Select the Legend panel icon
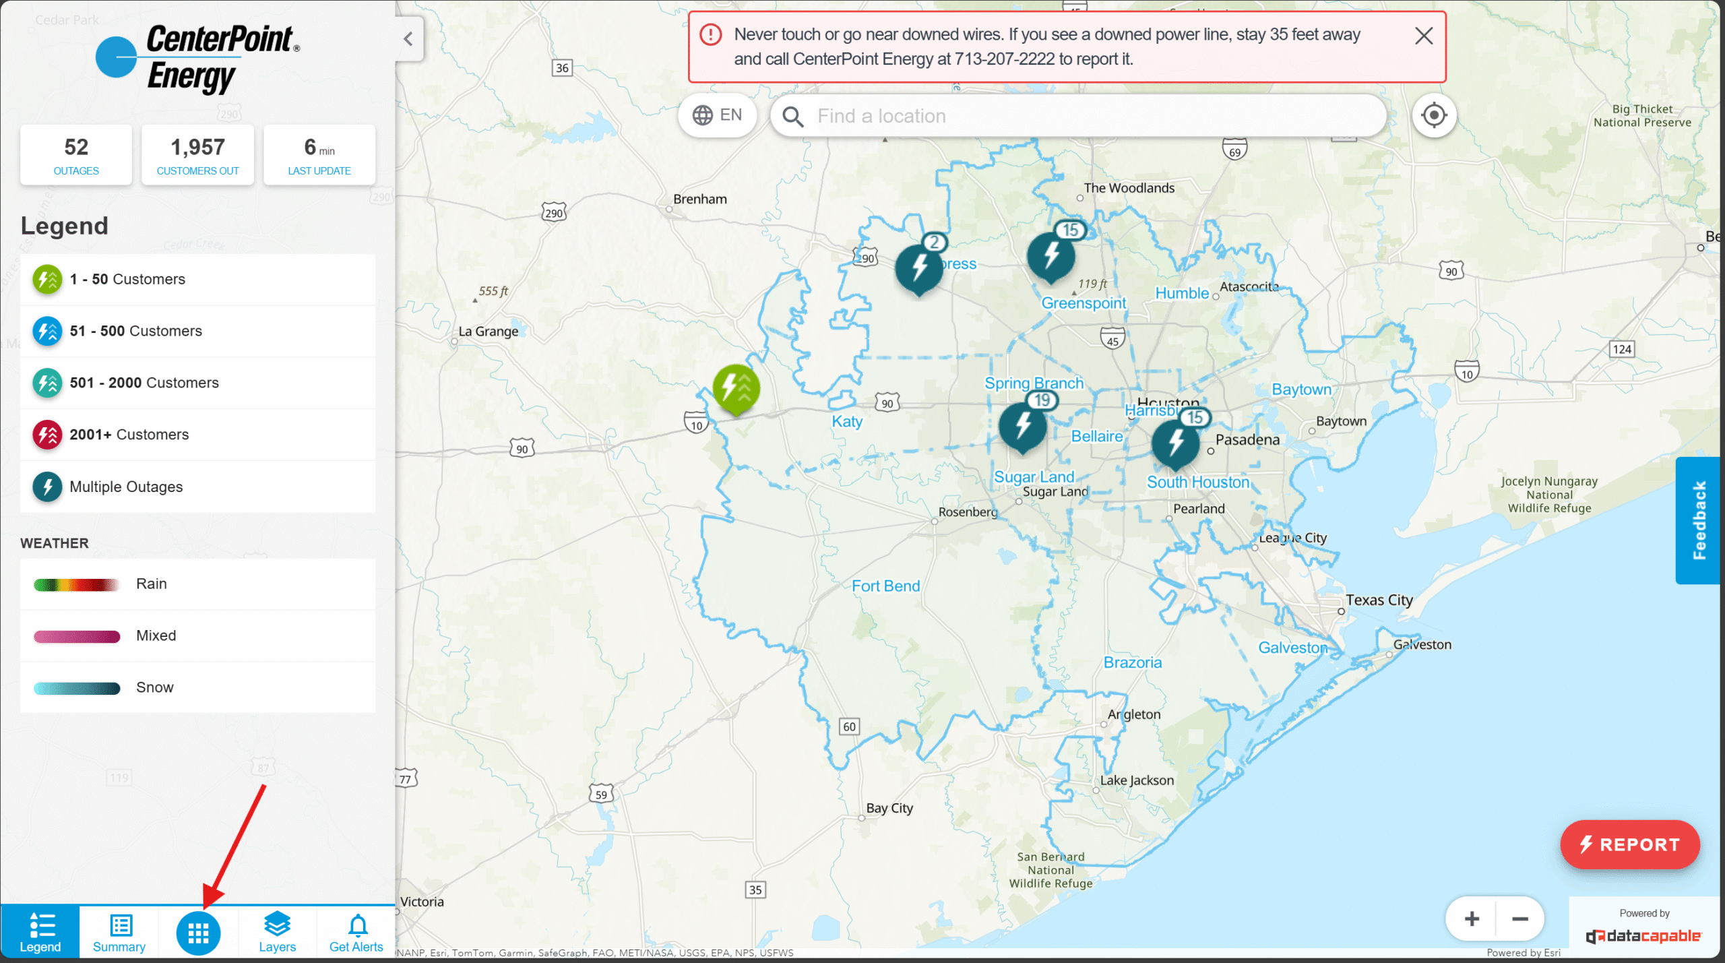Screen dimensions: 1725x963 coord(40,932)
